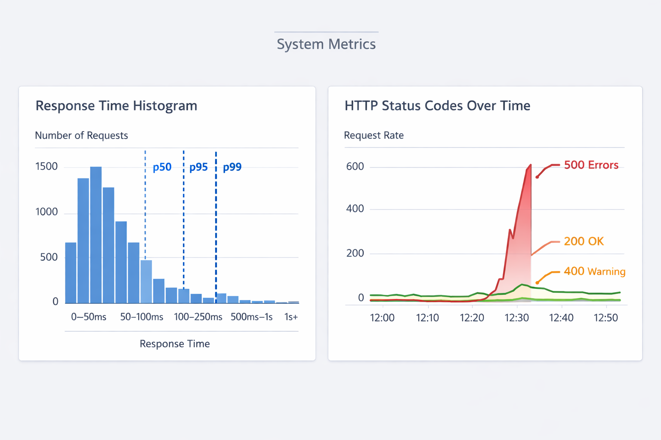Click the System Metrics page title
The image size is (661, 440).
pos(326,44)
